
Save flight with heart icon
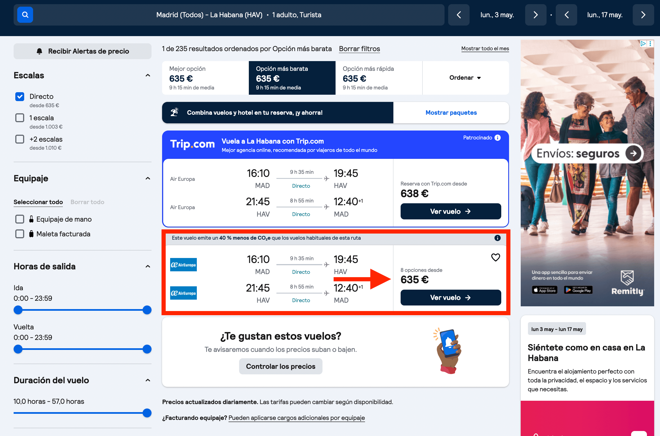pyautogui.click(x=495, y=257)
